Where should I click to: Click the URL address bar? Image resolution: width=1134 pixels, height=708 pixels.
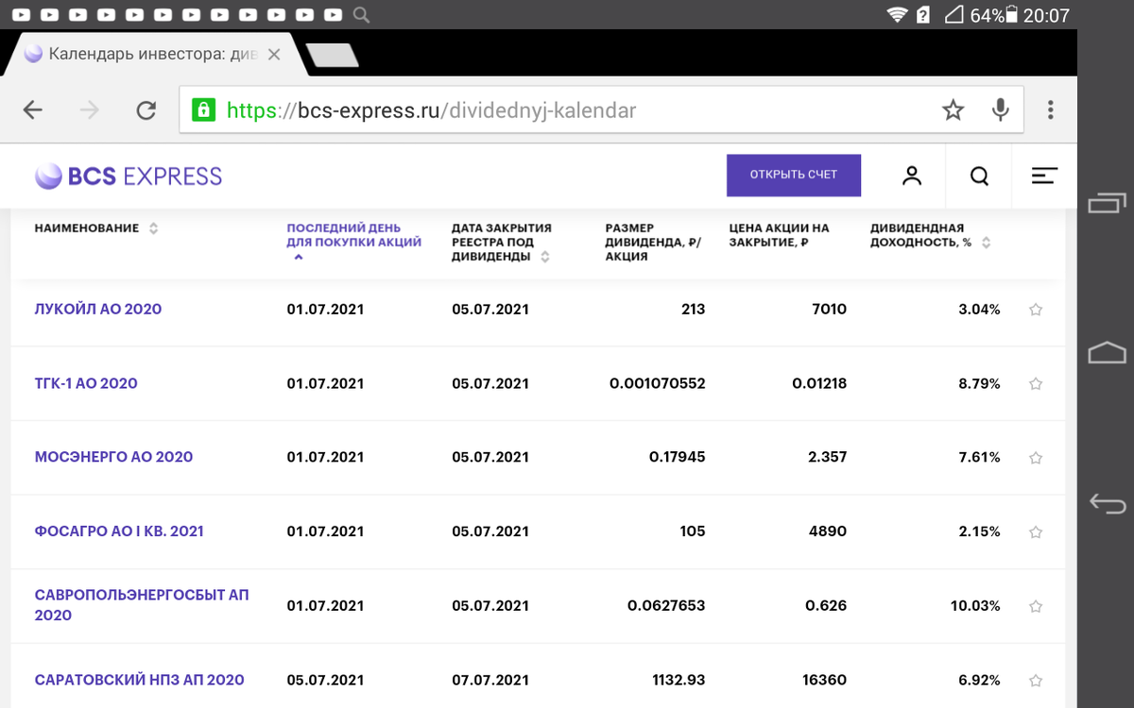pos(600,110)
